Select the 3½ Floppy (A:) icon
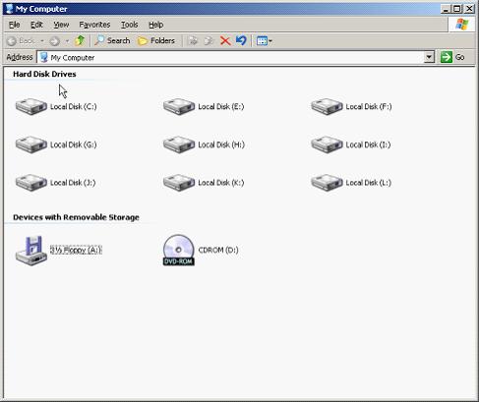 click(31, 251)
